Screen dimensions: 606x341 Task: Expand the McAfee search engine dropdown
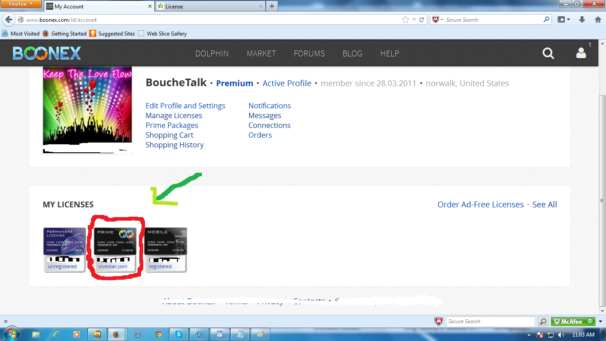coord(438,20)
